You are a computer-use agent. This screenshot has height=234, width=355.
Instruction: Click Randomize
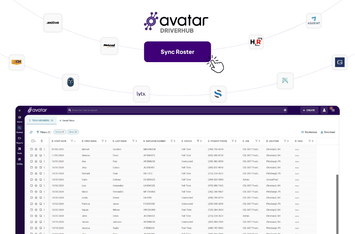click(309, 132)
